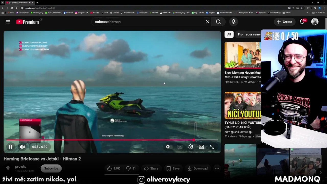Mute the video volume
This screenshot has width=327, height=184.
click(22, 147)
